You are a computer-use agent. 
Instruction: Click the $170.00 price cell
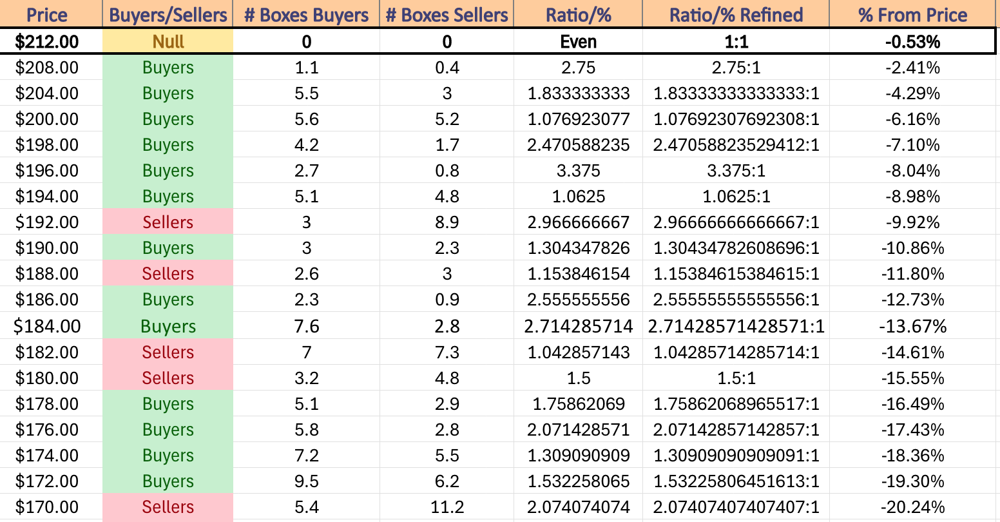coord(52,507)
